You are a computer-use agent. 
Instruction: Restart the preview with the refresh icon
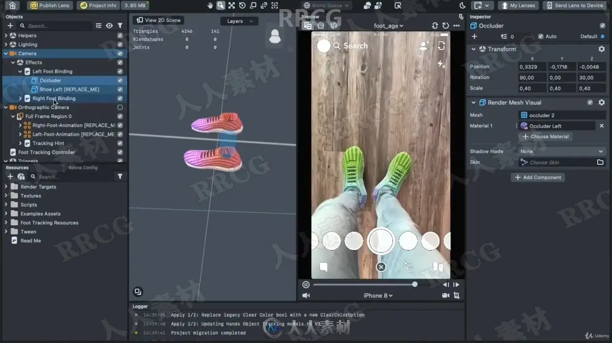pyautogui.click(x=445, y=26)
